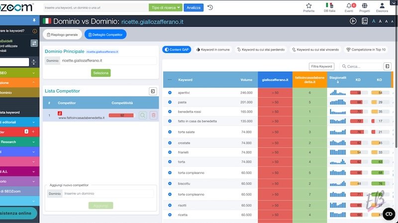This screenshot has width=398, height=223.
Task: Expand the SEO sidebar section
Action: tap(33, 73)
